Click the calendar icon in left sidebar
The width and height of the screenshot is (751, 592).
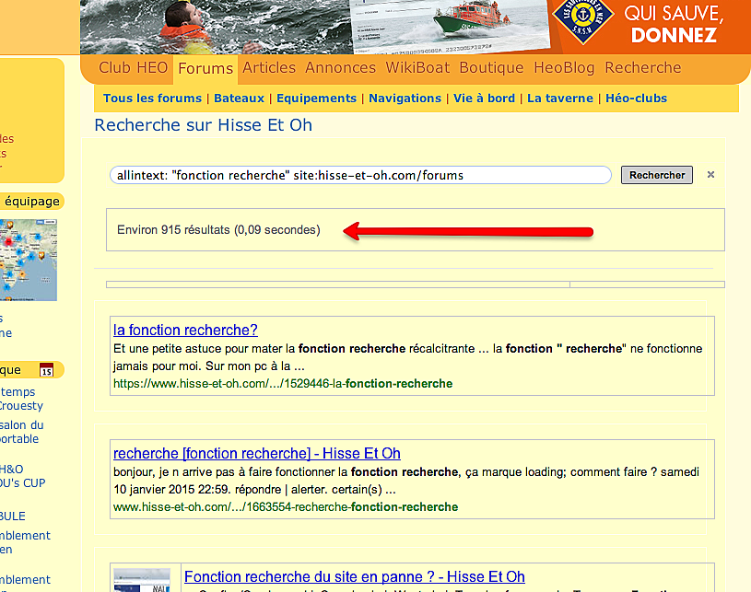pyautogui.click(x=47, y=370)
